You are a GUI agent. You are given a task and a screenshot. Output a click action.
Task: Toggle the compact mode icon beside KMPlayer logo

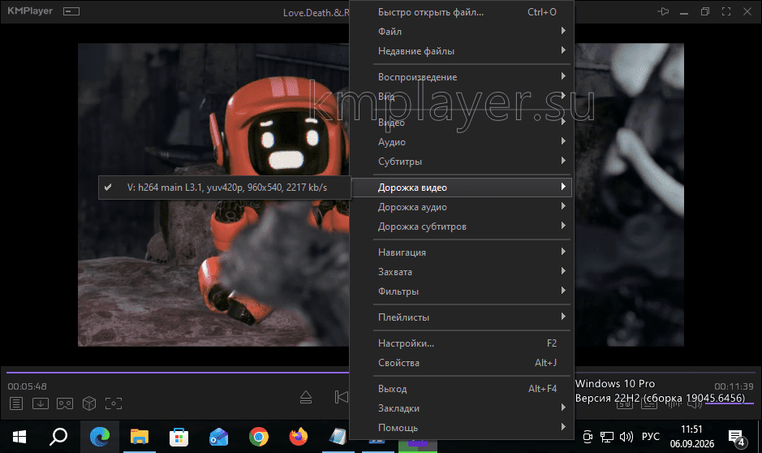click(71, 11)
